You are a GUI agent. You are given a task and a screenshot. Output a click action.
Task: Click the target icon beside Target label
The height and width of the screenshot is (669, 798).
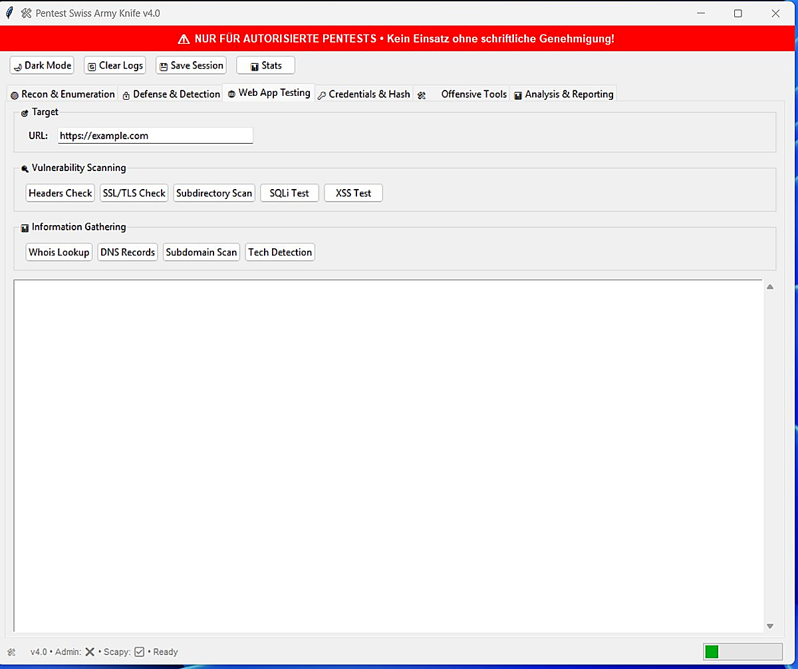click(x=25, y=113)
